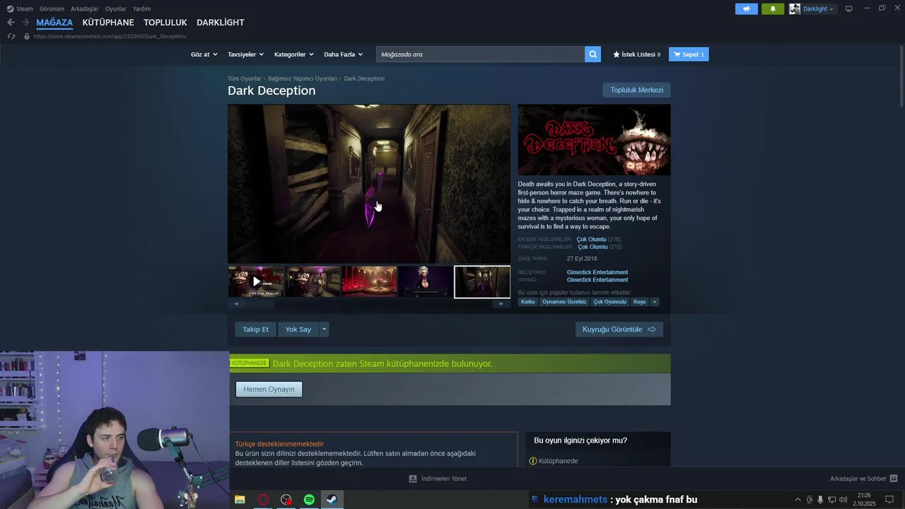905x509 pixels.
Task: Click the Hemen Oynayın button
Action: point(269,389)
